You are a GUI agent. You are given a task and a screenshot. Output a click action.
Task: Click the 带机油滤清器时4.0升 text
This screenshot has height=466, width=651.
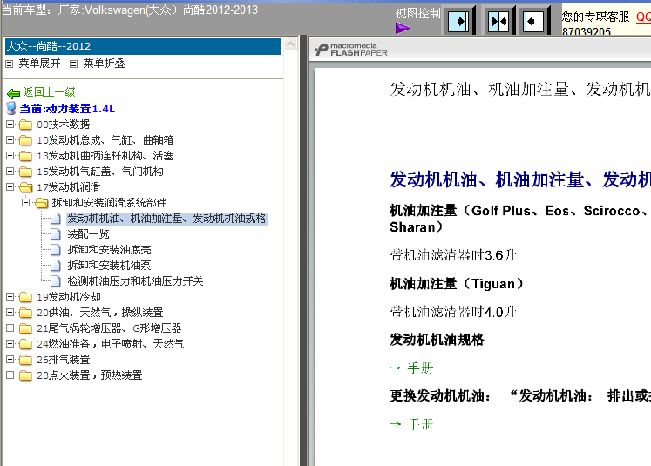click(x=452, y=312)
